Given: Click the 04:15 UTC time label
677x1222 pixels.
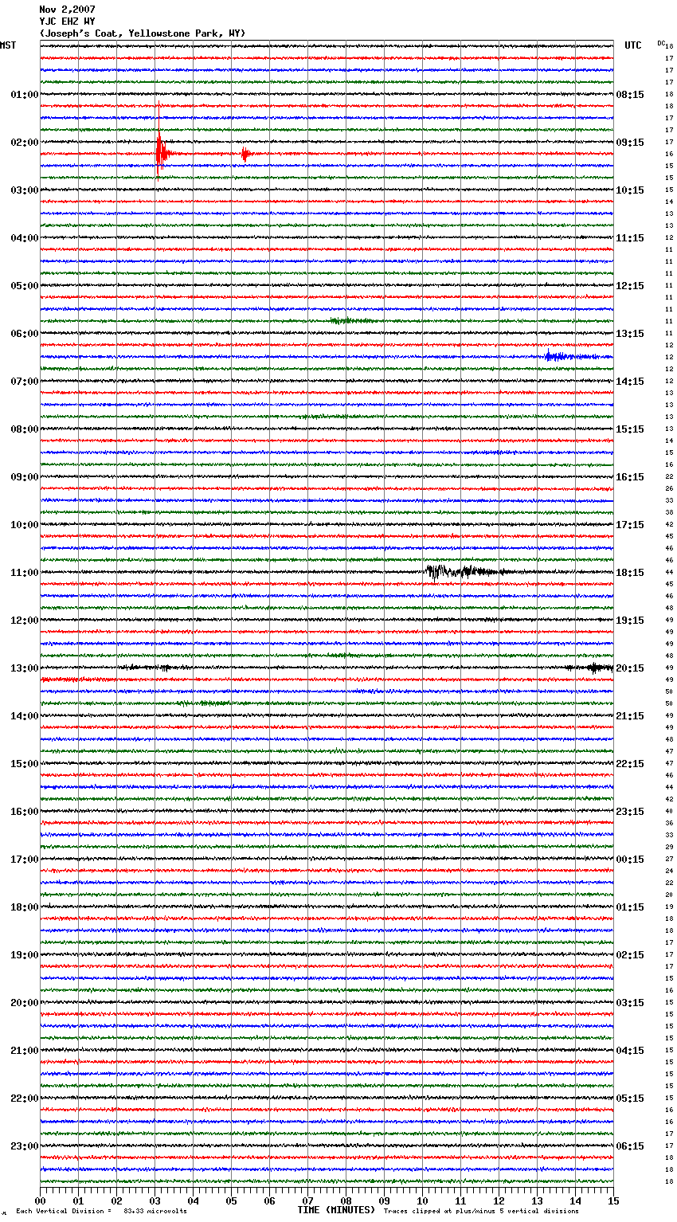Looking at the screenshot, I should pyautogui.click(x=629, y=1051).
